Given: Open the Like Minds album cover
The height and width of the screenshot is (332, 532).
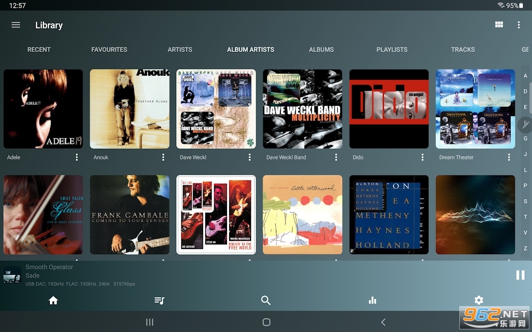Looking at the screenshot, I should pos(389,214).
